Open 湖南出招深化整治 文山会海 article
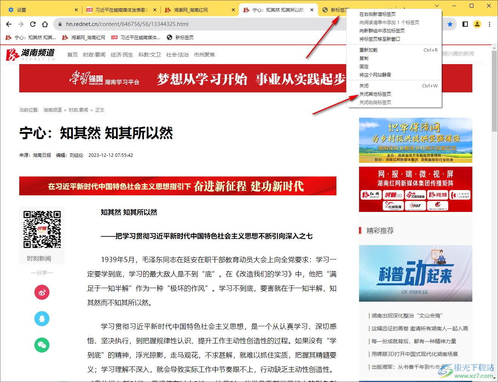The image size is (498, 382). coord(407,316)
